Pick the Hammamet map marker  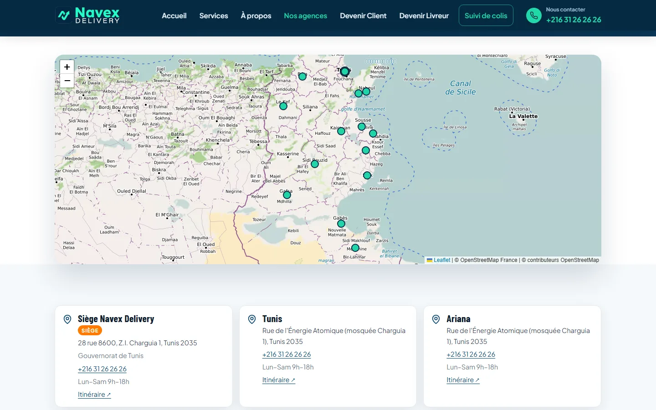pos(359,93)
